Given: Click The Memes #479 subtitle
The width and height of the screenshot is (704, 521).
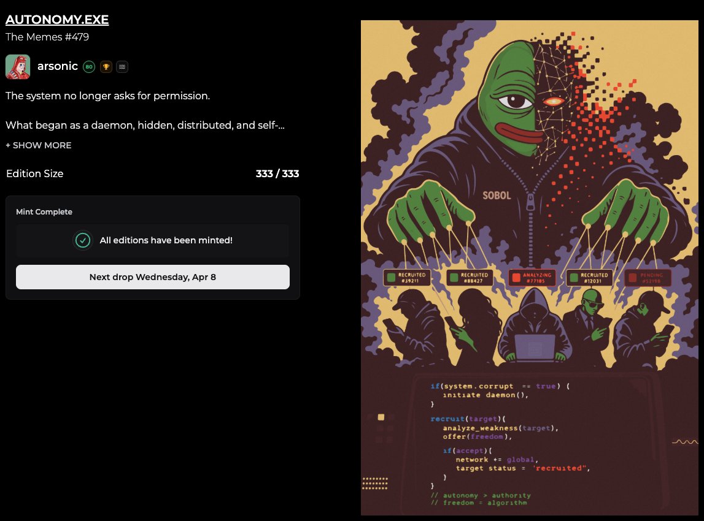Looking at the screenshot, I should tap(47, 37).
